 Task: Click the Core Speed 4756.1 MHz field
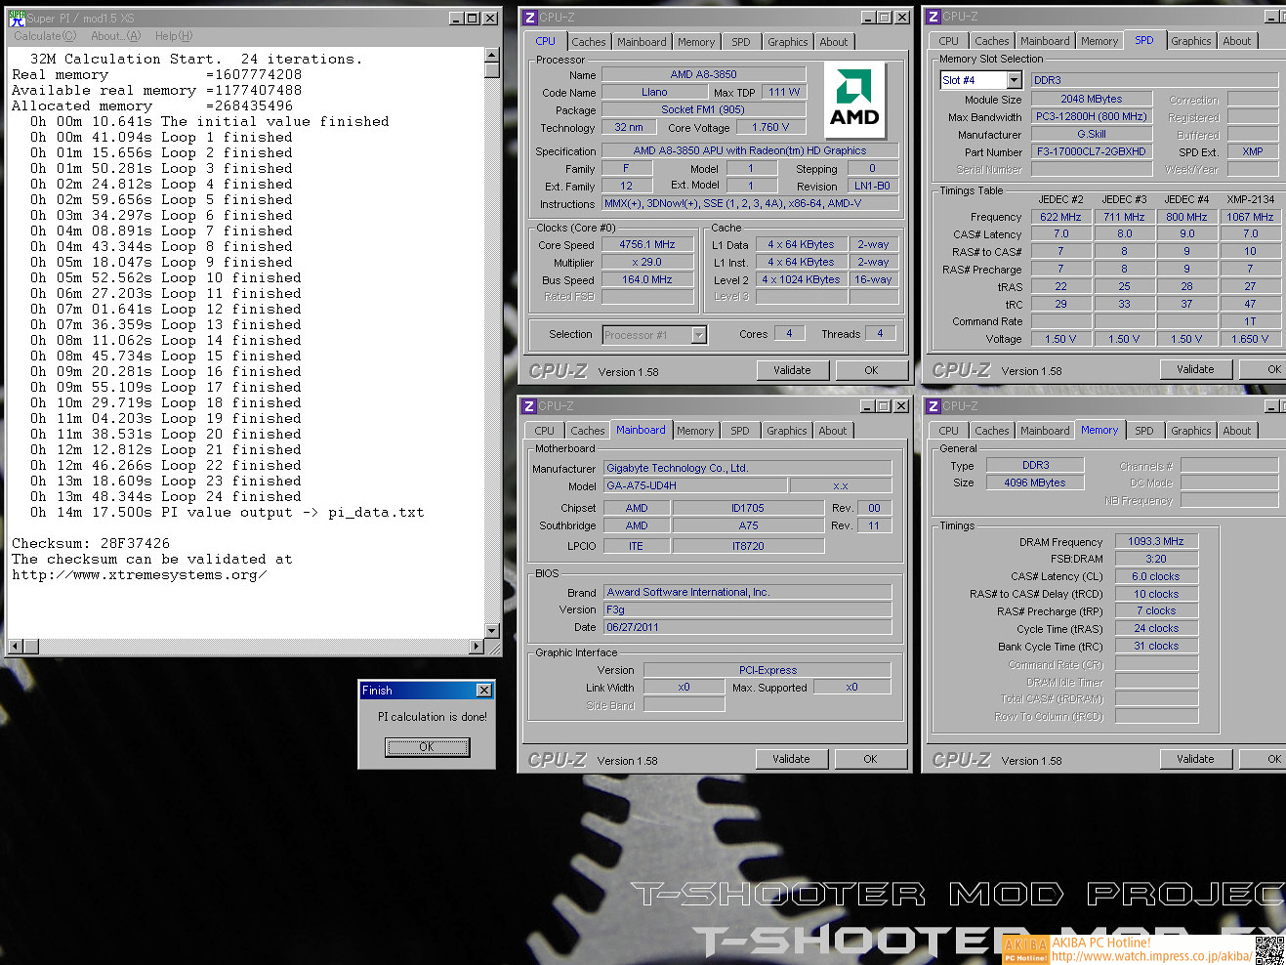647,245
